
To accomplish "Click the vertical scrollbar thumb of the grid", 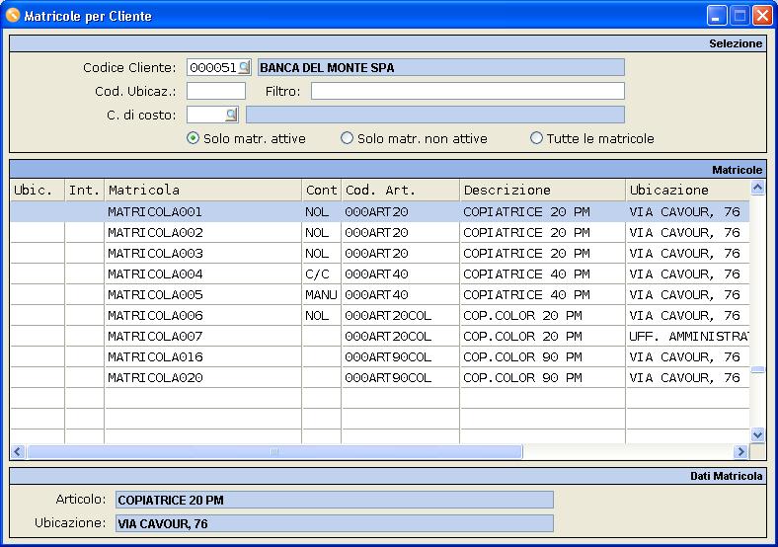I will [x=757, y=369].
